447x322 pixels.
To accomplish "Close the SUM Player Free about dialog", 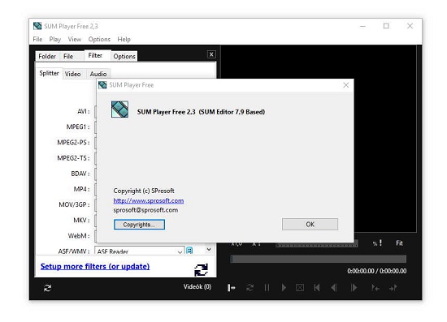I will click(x=345, y=85).
